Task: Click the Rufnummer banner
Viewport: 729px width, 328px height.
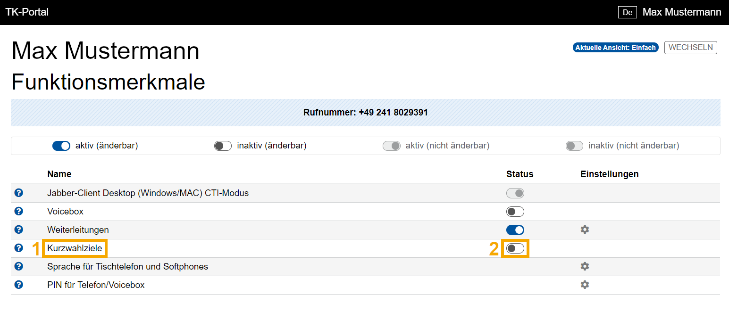Action: pos(365,113)
